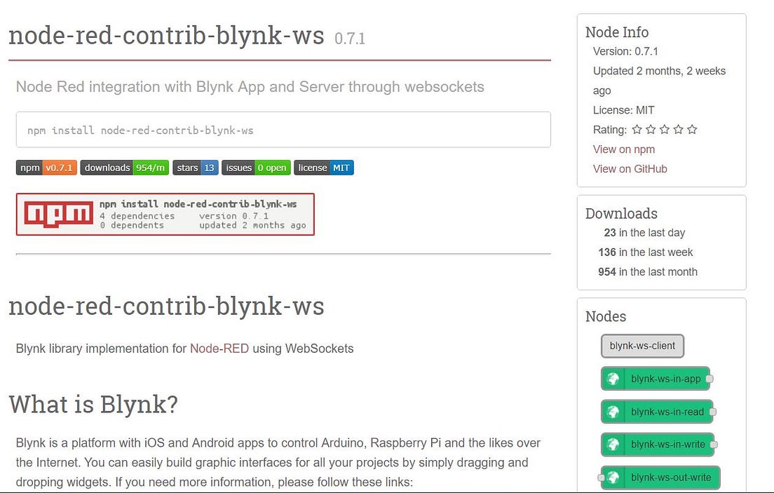Viewport: 774px width, 493px height.
Task: Click the license MIT badge
Action: pos(324,168)
